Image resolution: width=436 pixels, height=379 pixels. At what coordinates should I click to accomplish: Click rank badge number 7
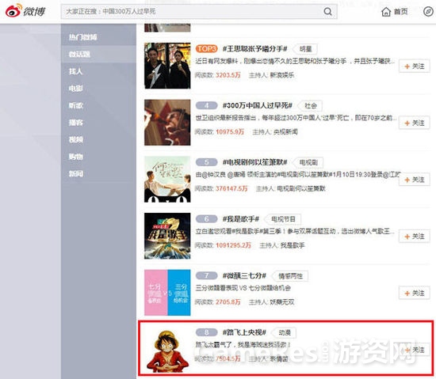[207, 275]
